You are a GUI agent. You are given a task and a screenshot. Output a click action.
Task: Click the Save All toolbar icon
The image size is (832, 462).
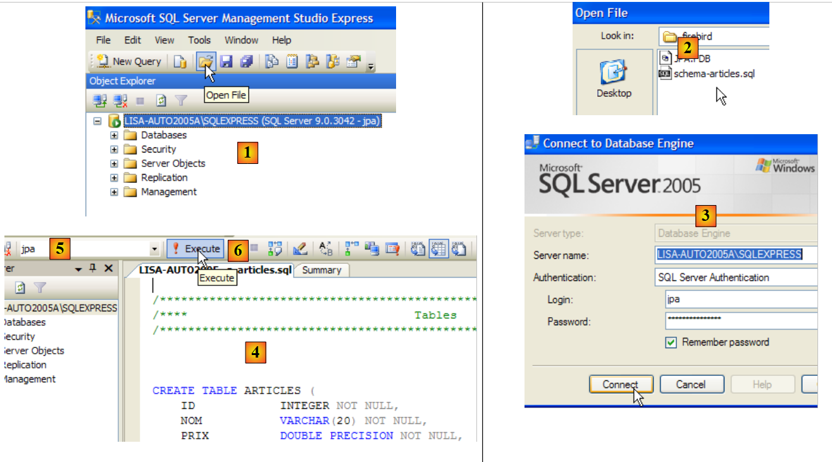(246, 61)
